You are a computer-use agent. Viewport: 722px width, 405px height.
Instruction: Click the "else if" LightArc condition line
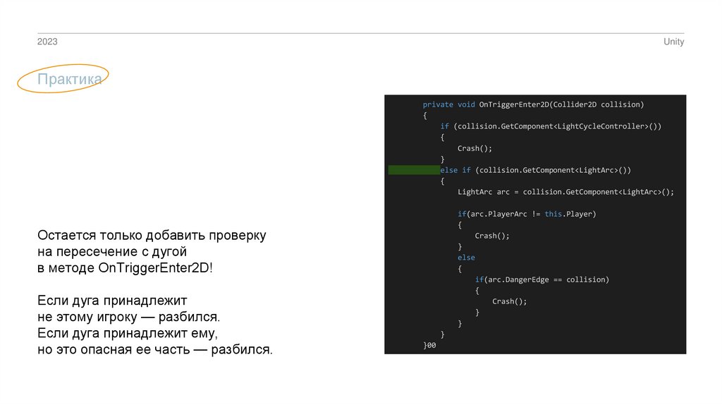click(x=535, y=170)
